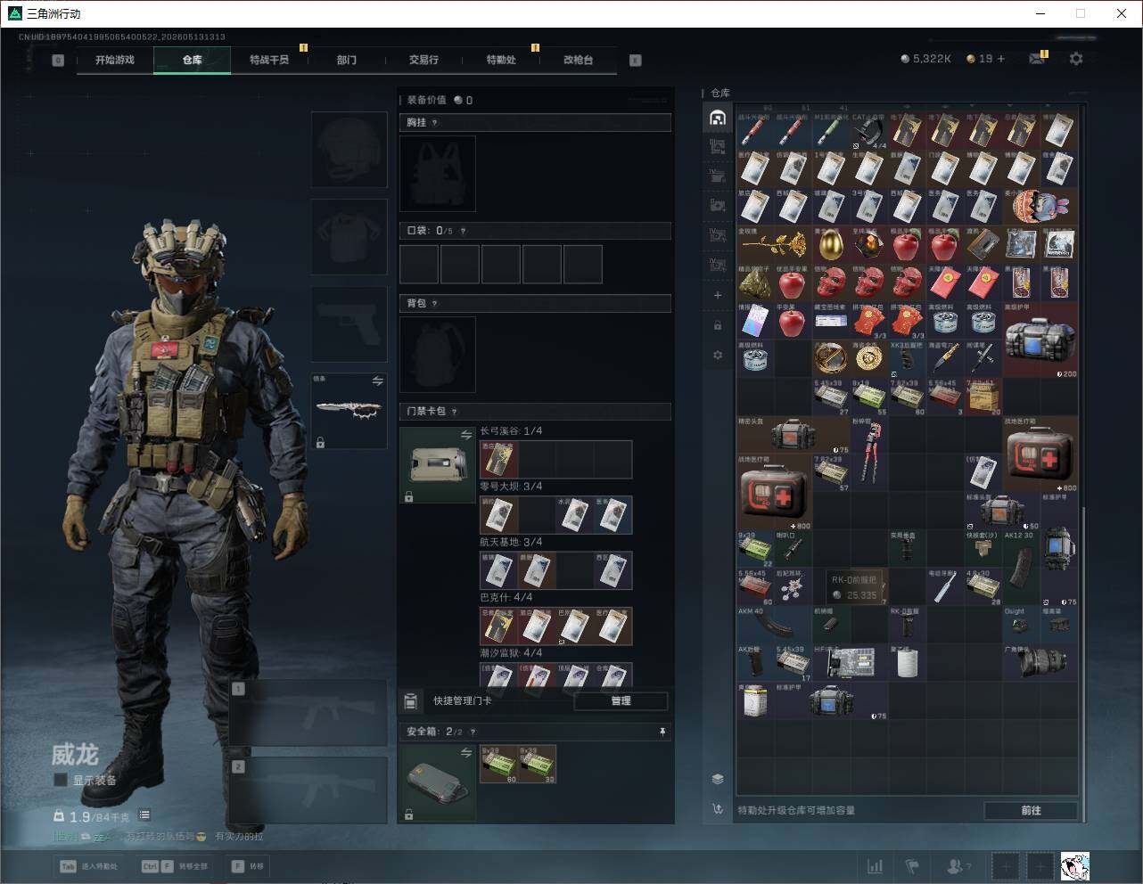
Task: Open the 特战干员 tab
Action: click(x=269, y=60)
